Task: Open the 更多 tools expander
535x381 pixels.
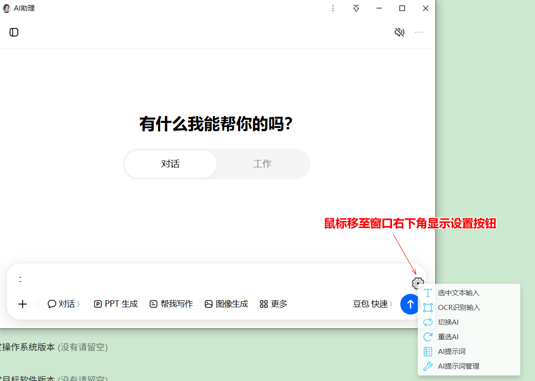Action: point(273,304)
